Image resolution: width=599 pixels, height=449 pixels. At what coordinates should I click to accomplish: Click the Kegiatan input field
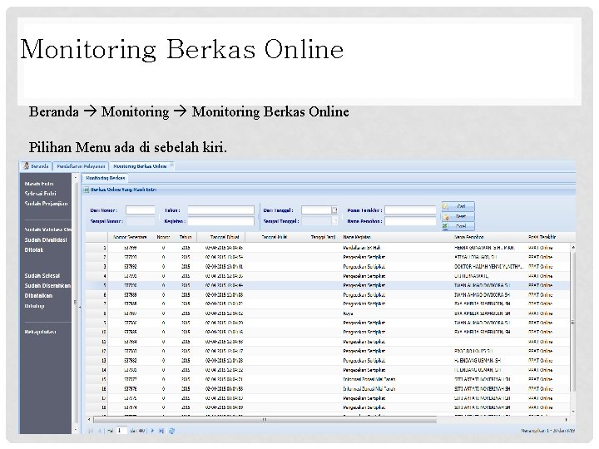click(220, 221)
